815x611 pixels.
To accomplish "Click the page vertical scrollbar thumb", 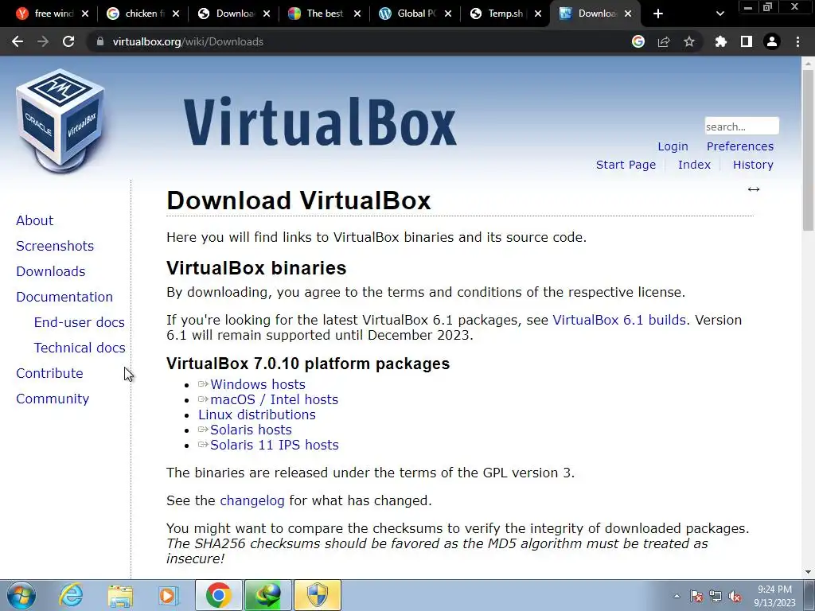I will click(x=808, y=150).
